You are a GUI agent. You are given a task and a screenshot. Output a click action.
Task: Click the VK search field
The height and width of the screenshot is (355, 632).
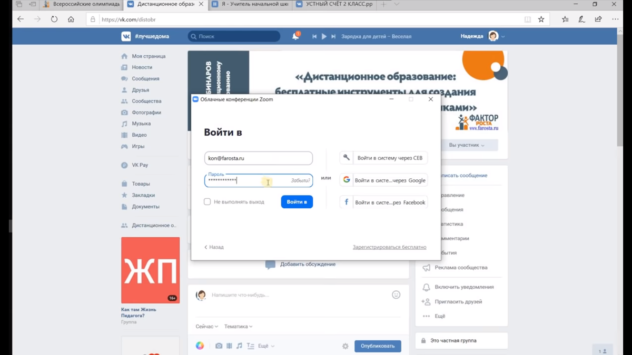[234, 36]
